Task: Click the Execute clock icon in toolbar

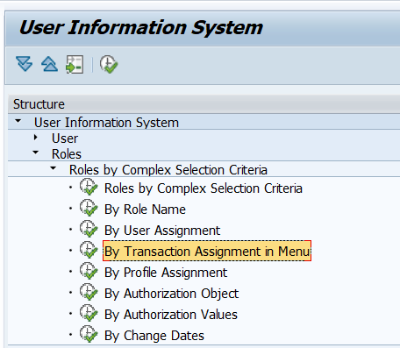Action: click(109, 64)
